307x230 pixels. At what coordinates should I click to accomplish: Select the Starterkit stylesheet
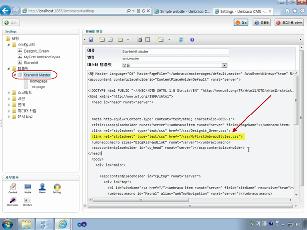pos(31,63)
